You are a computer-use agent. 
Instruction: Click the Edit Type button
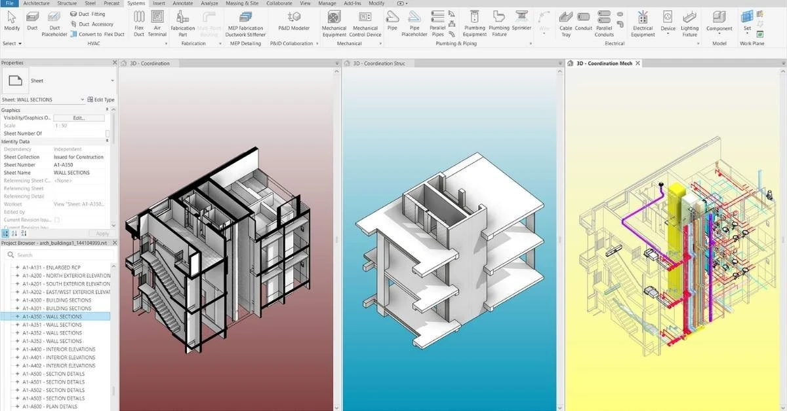[101, 99]
